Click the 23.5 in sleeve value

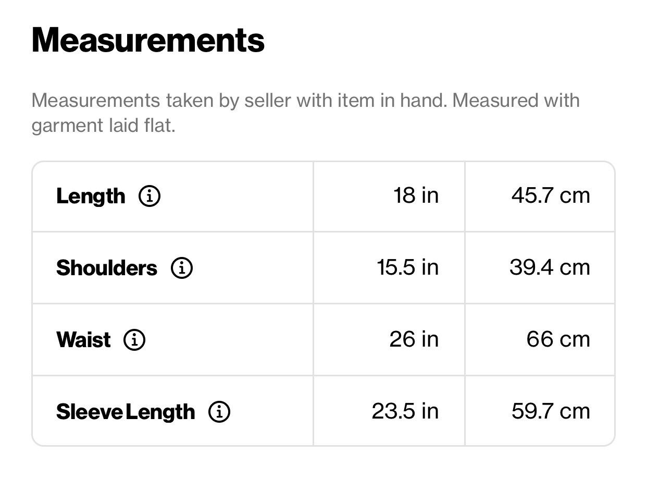tap(405, 411)
